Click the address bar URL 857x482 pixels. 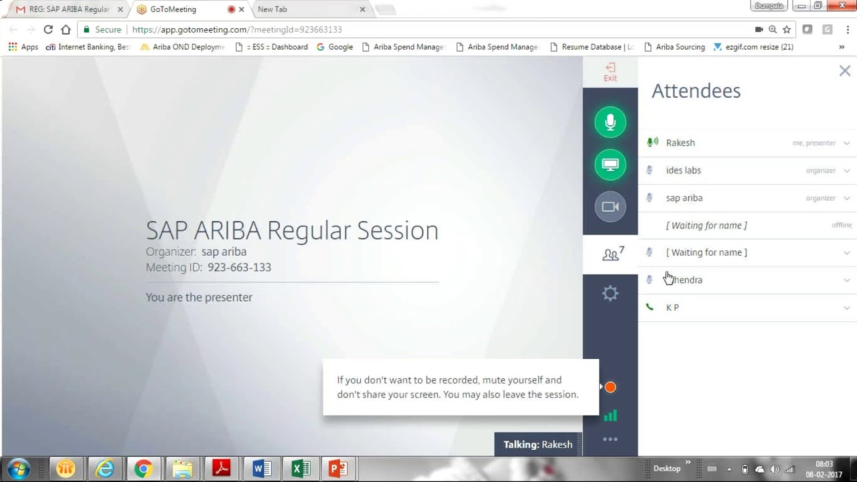(237, 29)
